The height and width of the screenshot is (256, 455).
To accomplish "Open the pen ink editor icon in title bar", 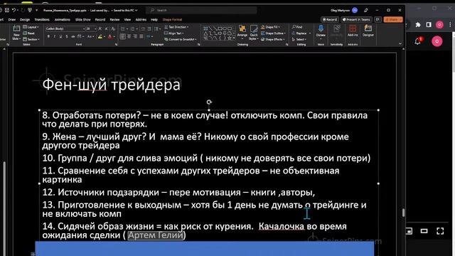I will 366,10.
